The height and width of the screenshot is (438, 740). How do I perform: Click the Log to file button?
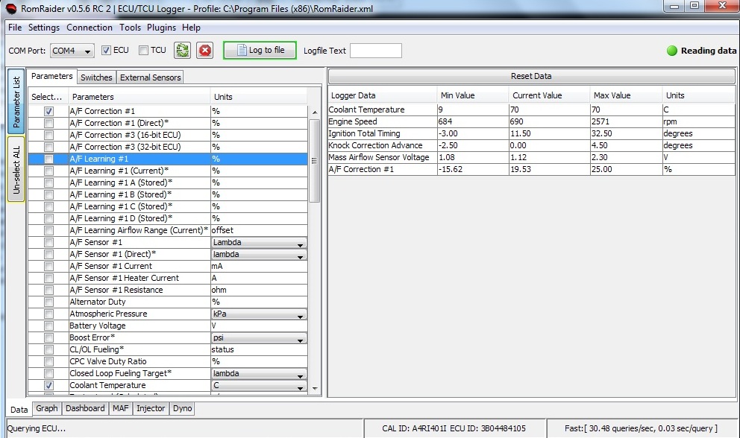point(260,51)
